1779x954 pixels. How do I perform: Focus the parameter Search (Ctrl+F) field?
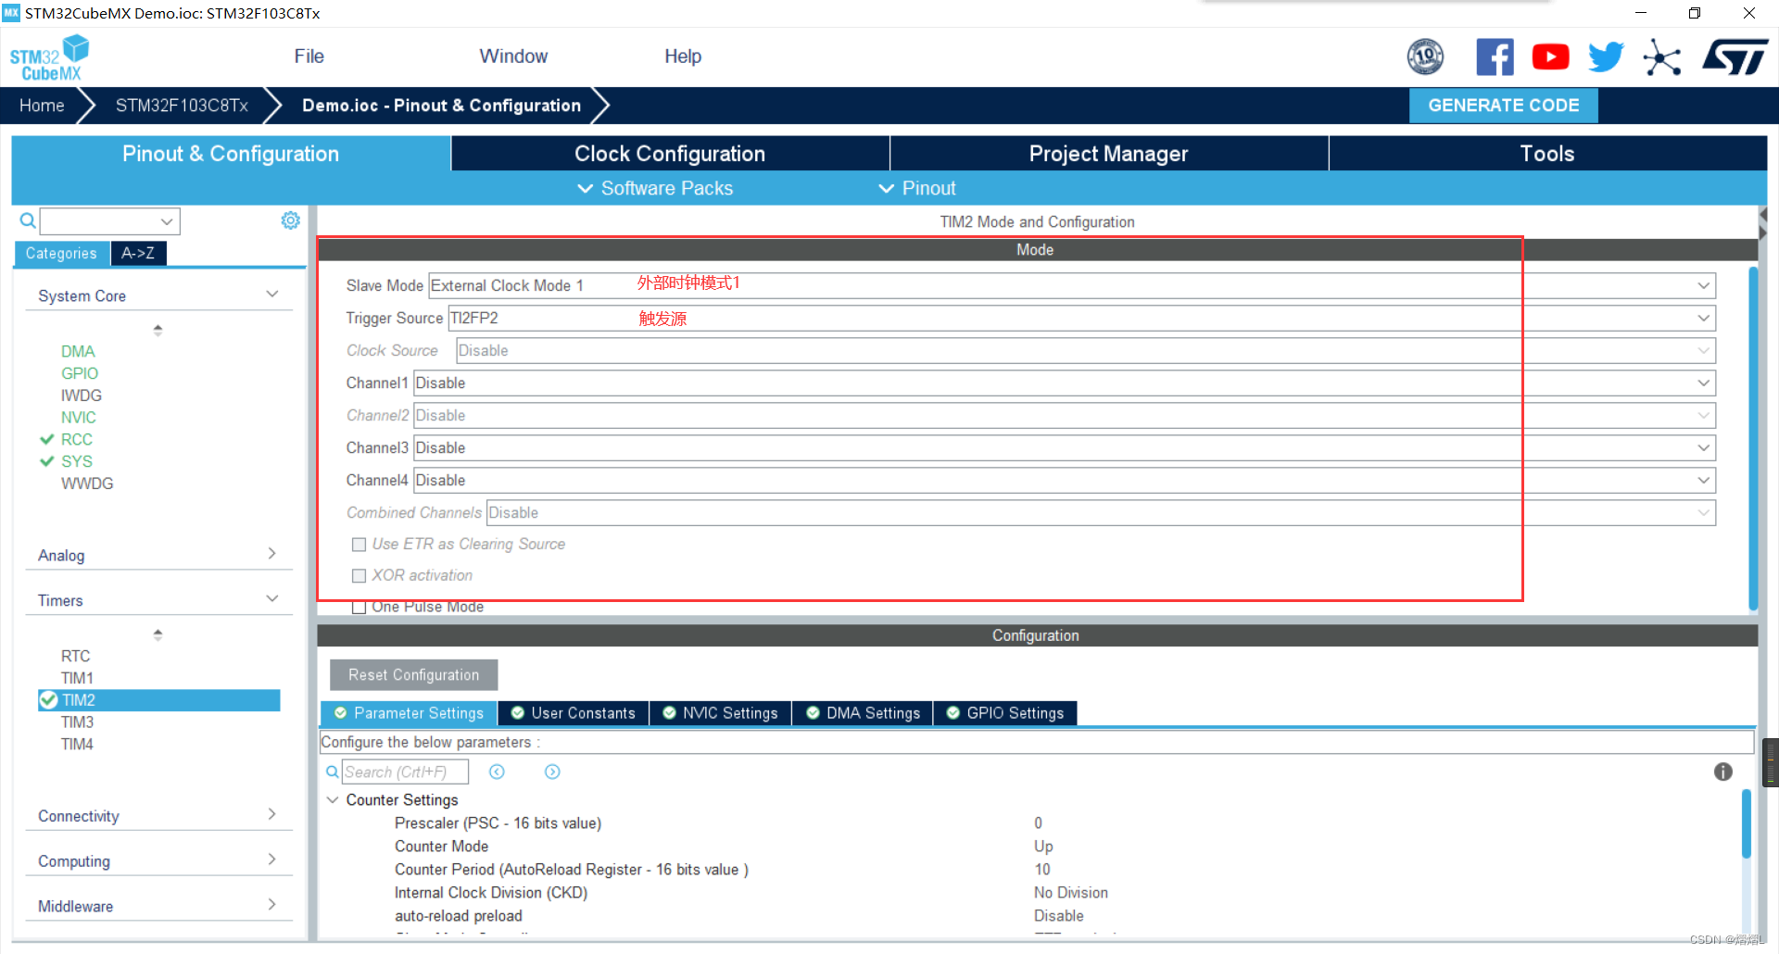click(405, 772)
